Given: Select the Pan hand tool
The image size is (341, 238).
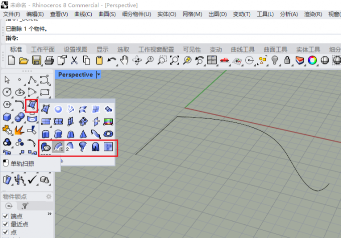Looking at the screenshot, I should [124, 60].
